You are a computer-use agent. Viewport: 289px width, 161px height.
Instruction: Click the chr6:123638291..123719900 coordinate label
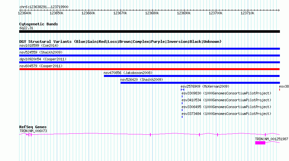tap(44, 7)
